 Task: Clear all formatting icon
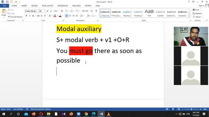click(62, 11)
